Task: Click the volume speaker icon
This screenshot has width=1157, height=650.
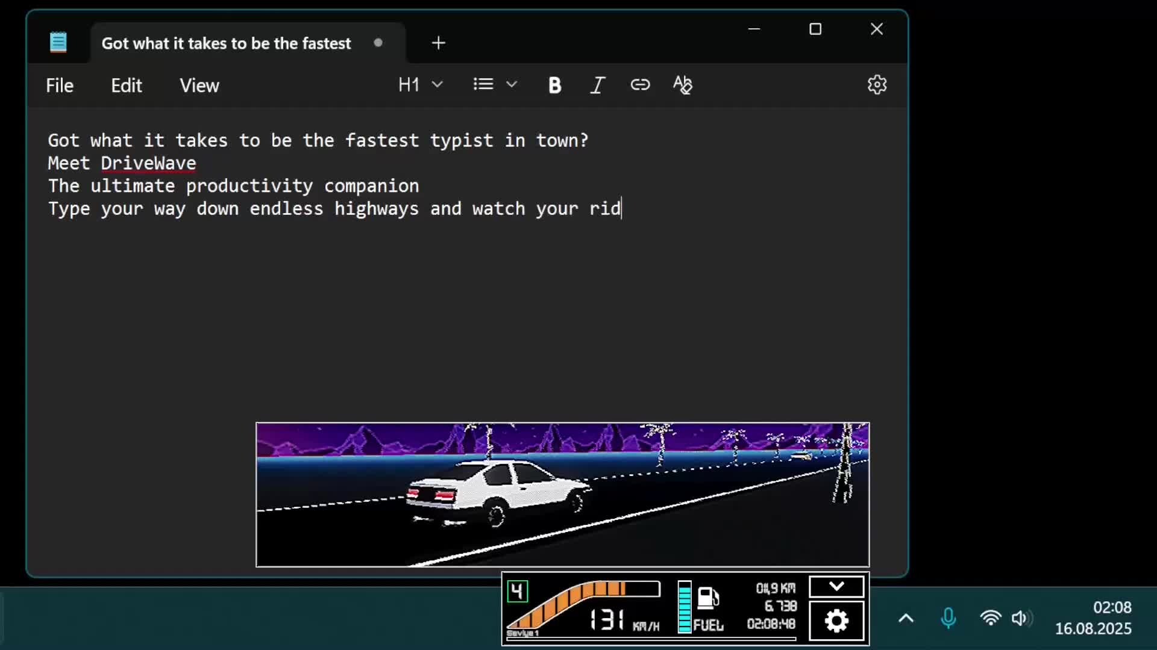Action: click(x=1020, y=618)
